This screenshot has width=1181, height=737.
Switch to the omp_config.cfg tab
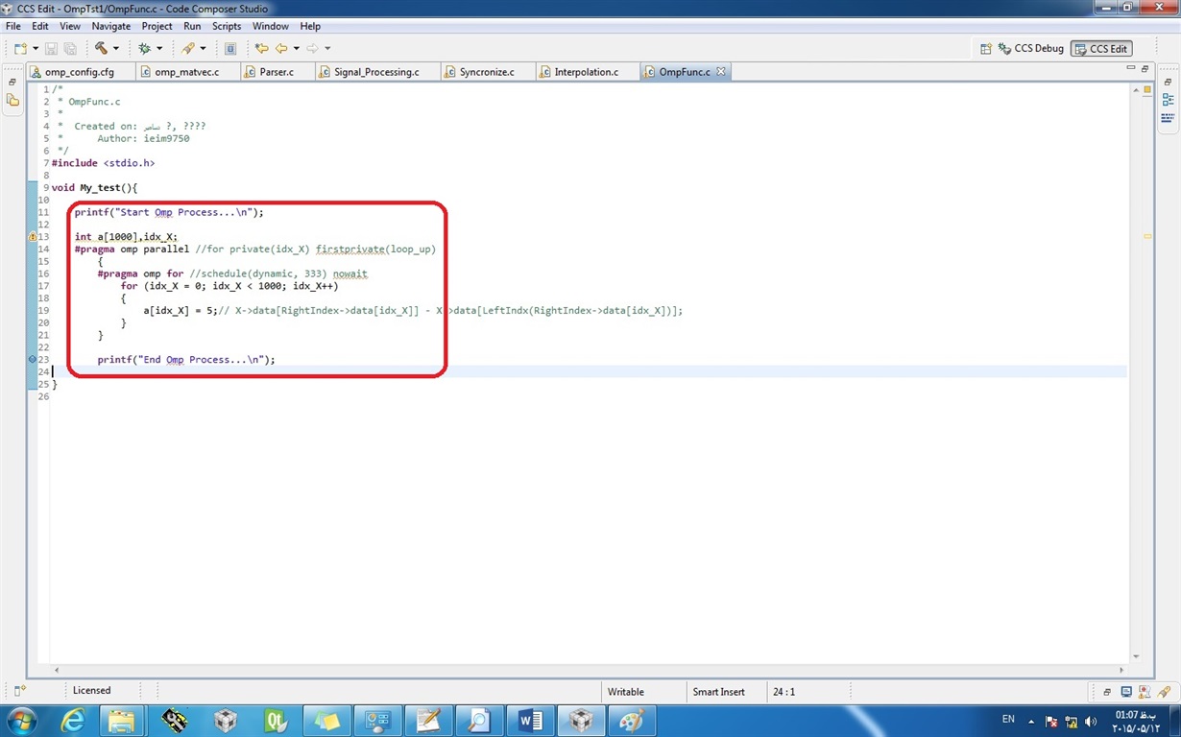coord(80,72)
